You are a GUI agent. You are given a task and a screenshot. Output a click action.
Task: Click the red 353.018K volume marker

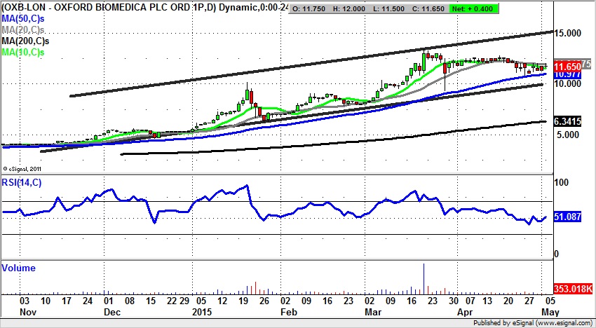(x=571, y=288)
